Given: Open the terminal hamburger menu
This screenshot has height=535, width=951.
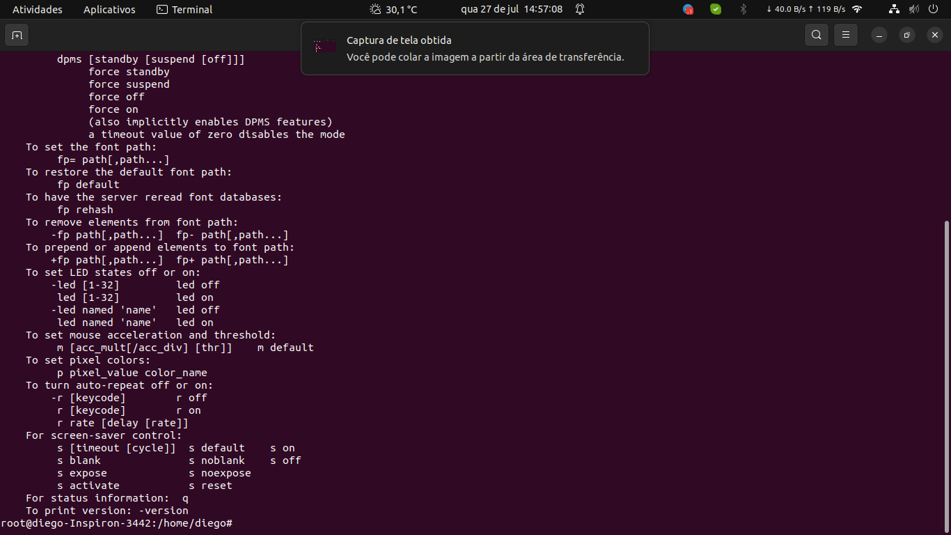Looking at the screenshot, I should [846, 35].
